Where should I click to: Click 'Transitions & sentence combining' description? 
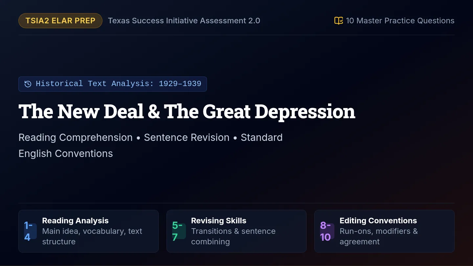pyautogui.click(x=233, y=236)
